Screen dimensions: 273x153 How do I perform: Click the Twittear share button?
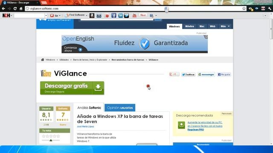pyautogui.click(x=188, y=74)
